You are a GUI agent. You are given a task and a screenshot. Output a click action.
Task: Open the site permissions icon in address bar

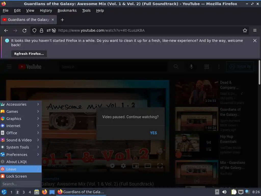[49, 31]
